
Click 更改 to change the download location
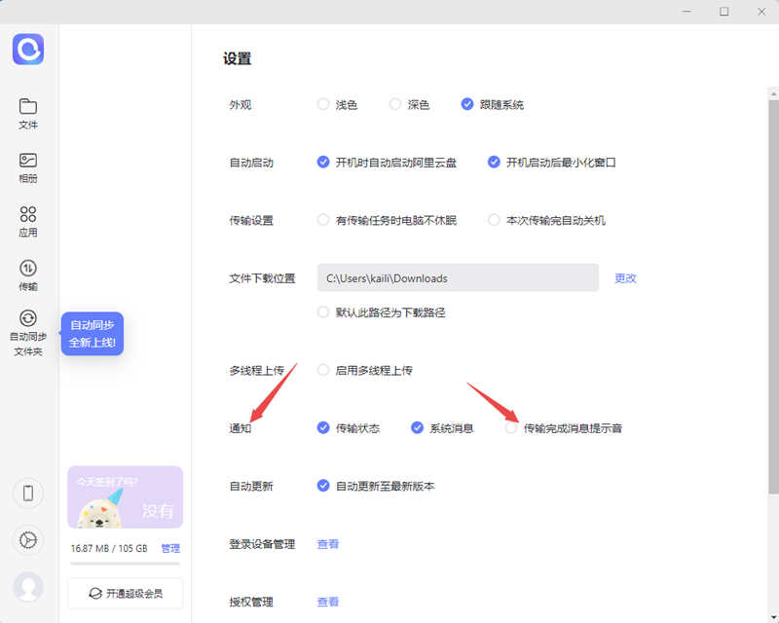[x=625, y=278]
